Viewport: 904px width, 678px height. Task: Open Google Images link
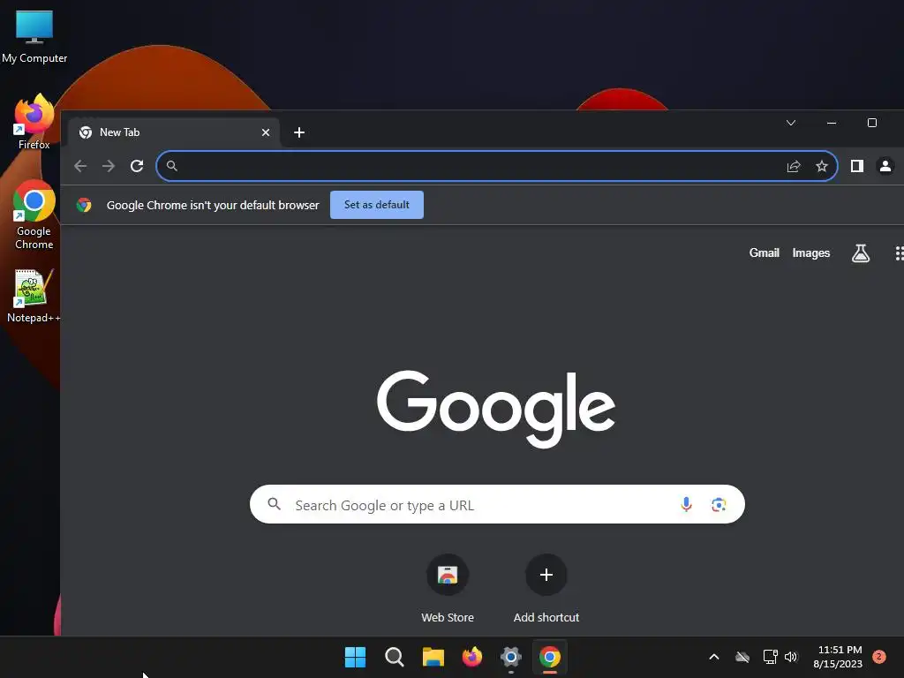810,253
